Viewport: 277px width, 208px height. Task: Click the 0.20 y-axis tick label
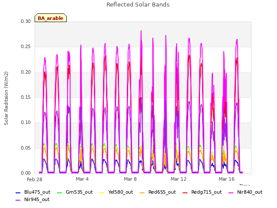pos(26,72)
